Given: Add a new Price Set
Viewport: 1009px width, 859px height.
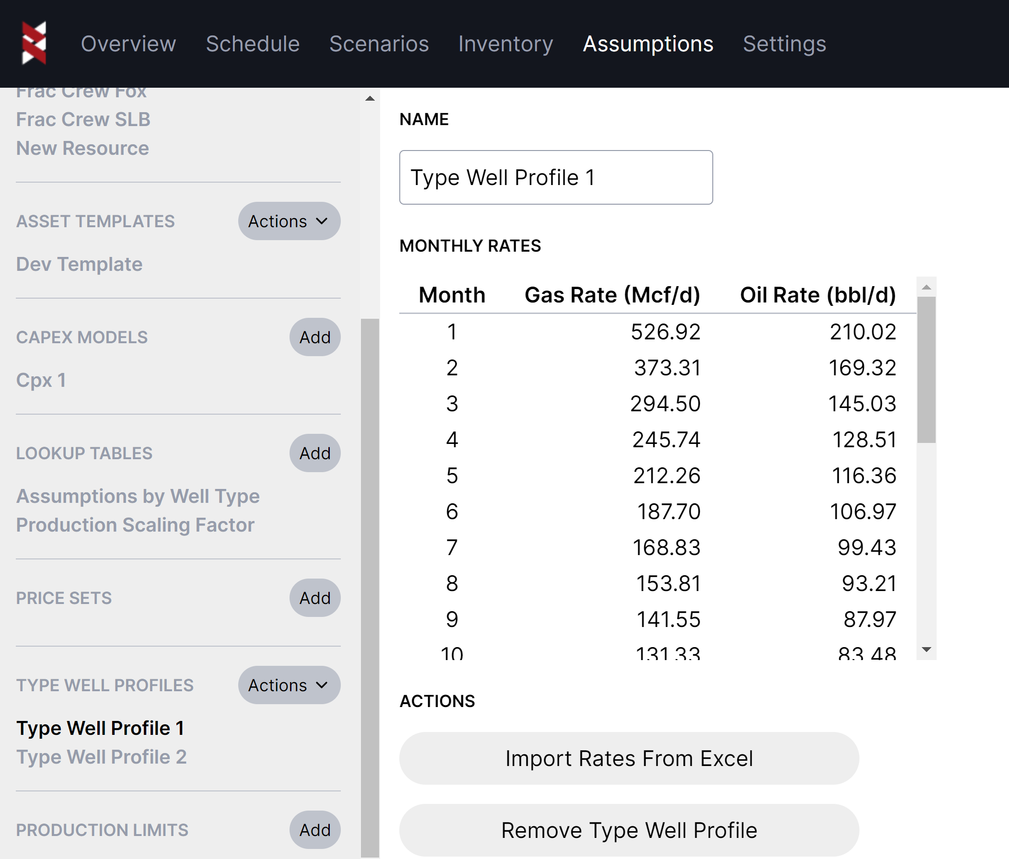Looking at the screenshot, I should [x=314, y=598].
